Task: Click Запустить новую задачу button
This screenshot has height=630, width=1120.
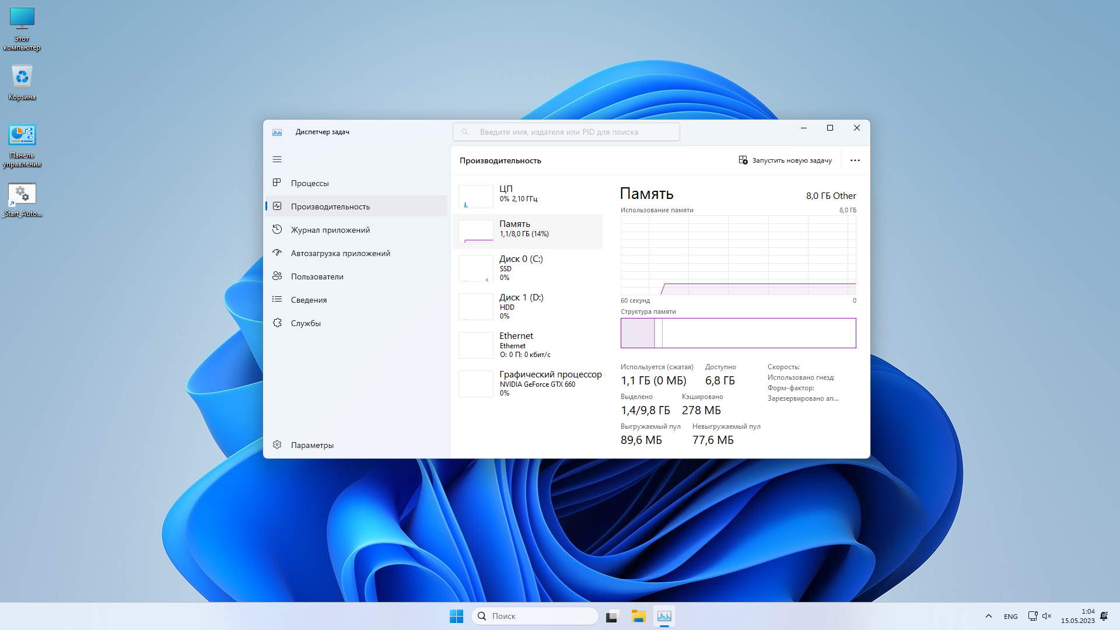Action: pyautogui.click(x=785, y=160)
